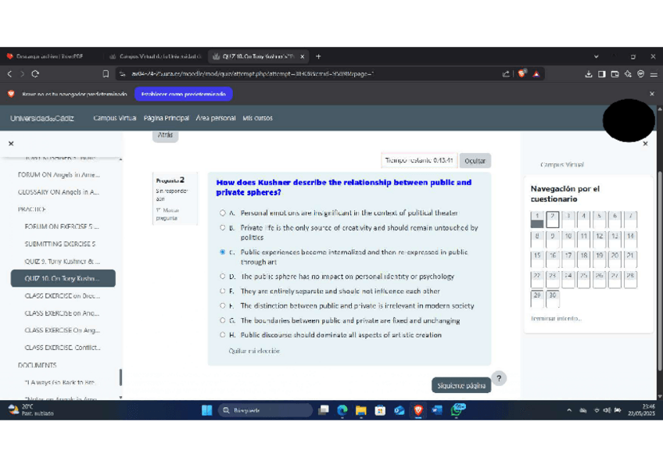Image resolution: width=663 pixels, height=468 pixels.
Task: Hide the timer with Ocultar button
Action: [475, 161]
